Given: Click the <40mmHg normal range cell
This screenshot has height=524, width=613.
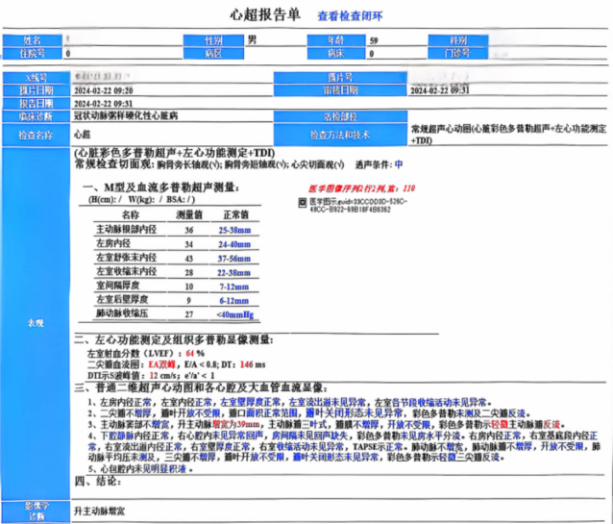Looking at the screenshot, I should click(x=235, y=314).
